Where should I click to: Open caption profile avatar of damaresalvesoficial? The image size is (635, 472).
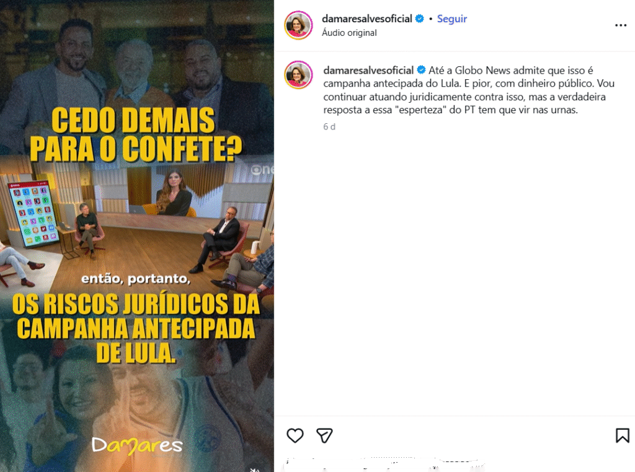(298, 75)
